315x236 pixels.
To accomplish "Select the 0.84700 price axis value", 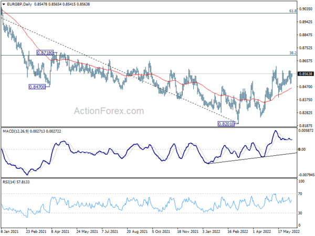I will 306,87.
